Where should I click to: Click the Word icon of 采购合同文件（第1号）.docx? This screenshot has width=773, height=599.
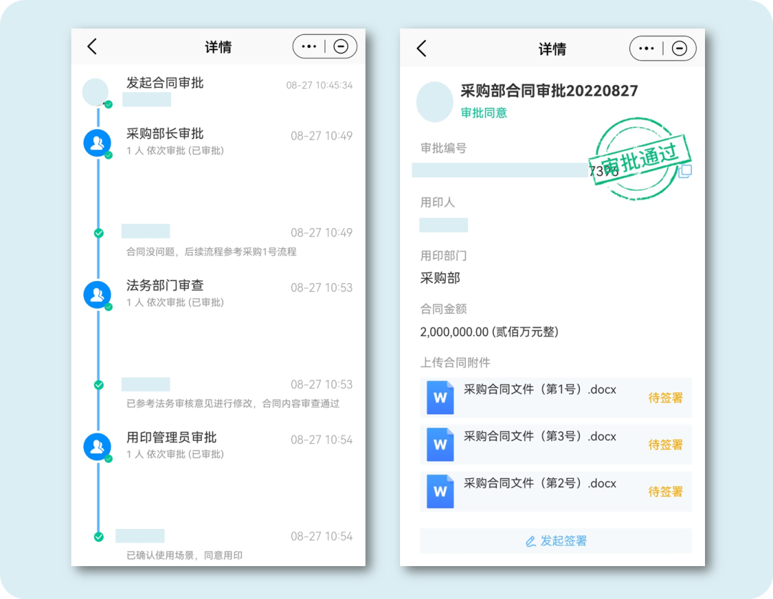coord(439,397)
